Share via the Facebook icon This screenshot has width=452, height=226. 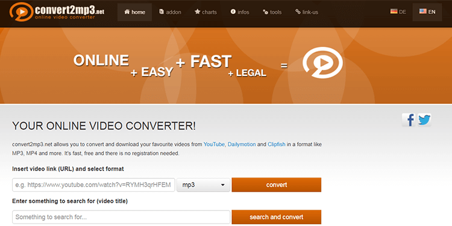[x=409, y=120]
